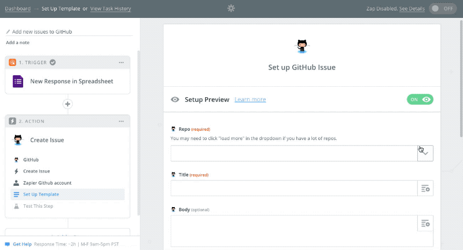Select the GitHub app step item
Image resolution: width=463 pixels, height=250 pixels.
click(68, 160)
